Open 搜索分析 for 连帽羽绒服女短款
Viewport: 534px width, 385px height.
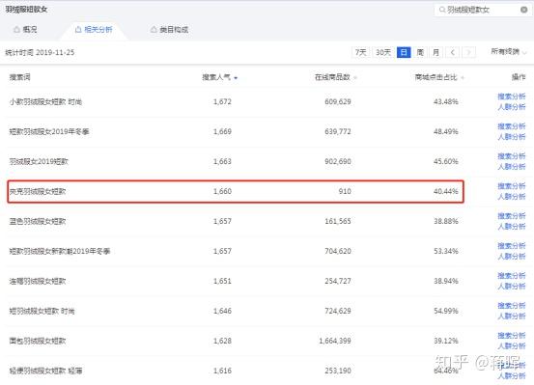click(511, 276)
